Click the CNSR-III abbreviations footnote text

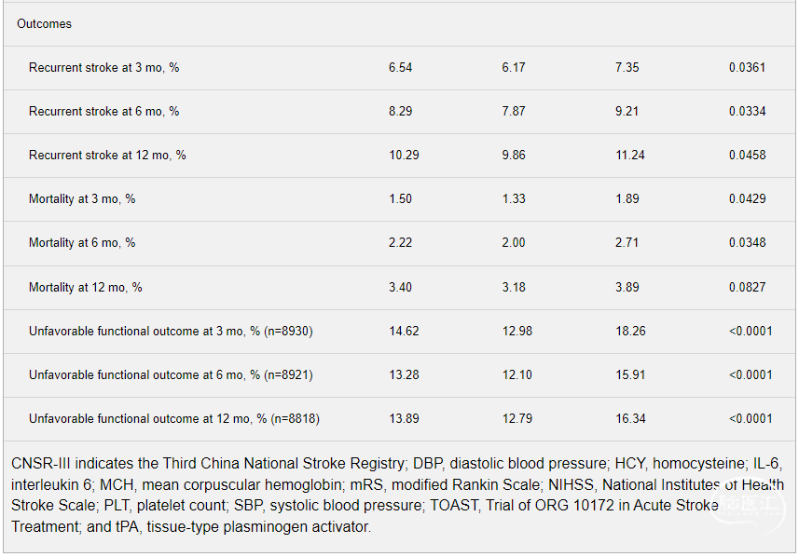click(397, 495)
